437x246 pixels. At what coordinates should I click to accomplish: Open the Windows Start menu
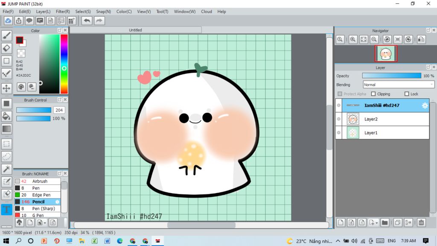coord(6,241)
